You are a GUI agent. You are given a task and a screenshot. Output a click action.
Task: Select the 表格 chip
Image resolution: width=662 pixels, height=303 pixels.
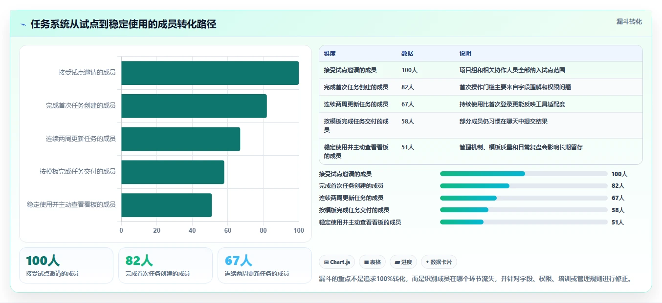(372, 262)
